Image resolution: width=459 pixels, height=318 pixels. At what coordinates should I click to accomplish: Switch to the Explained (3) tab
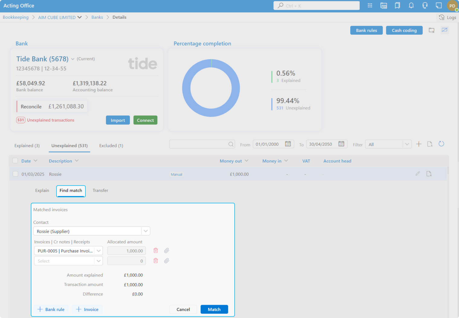pos(27,146)
